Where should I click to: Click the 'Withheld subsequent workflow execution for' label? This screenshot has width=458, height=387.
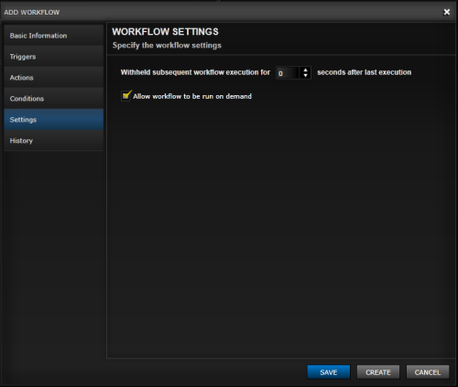pos(195,72)
